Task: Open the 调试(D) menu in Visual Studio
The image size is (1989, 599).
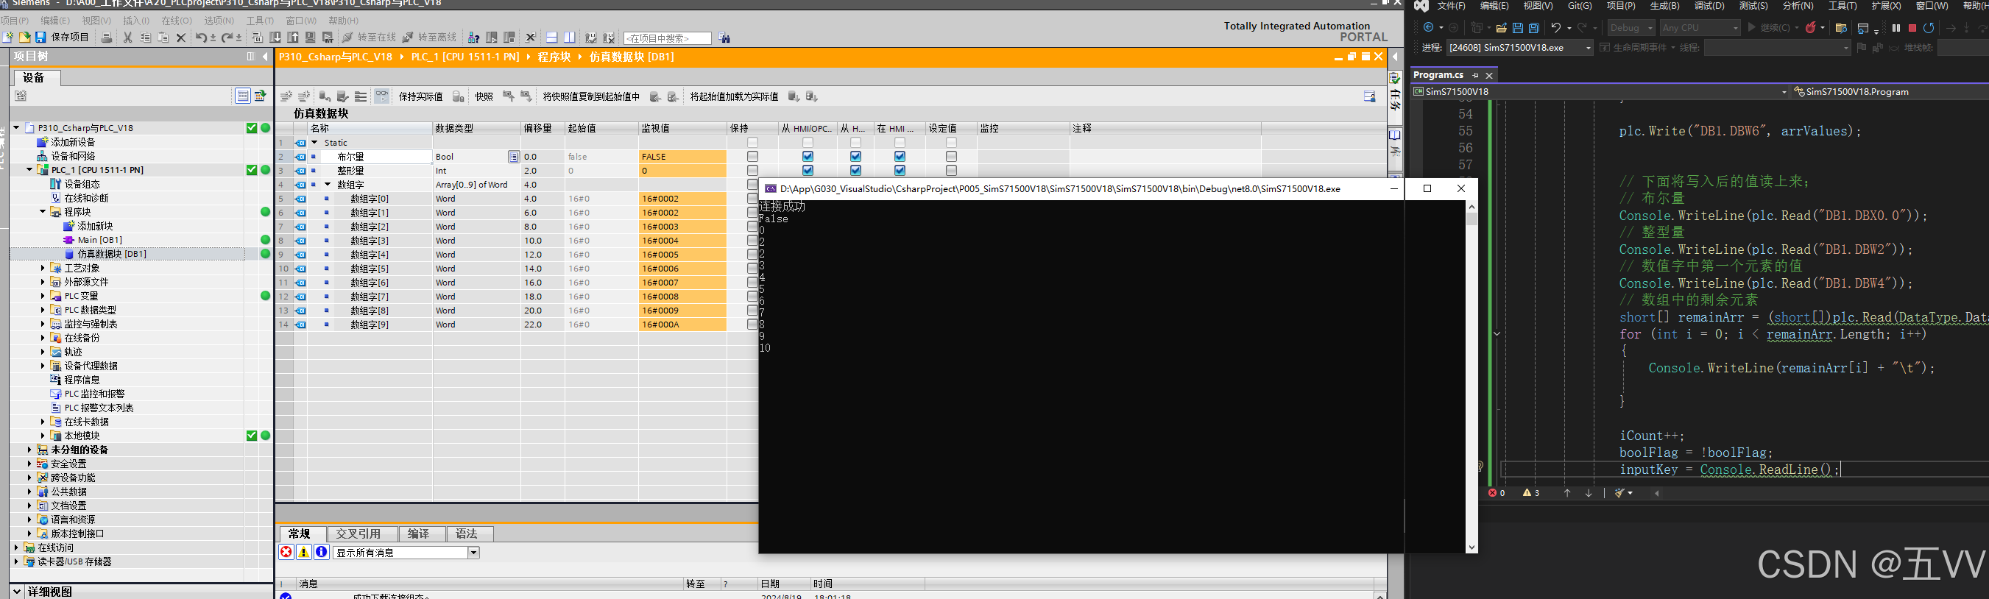Action: [1709, 6]
